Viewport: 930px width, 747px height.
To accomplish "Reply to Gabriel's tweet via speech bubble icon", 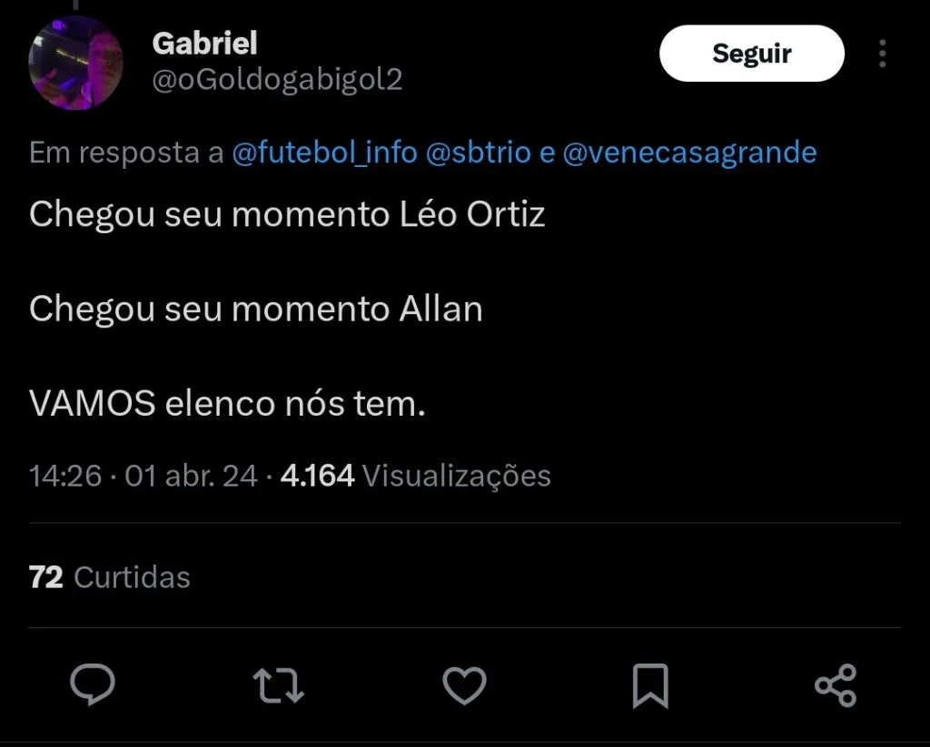I will [x=93, y=685].
